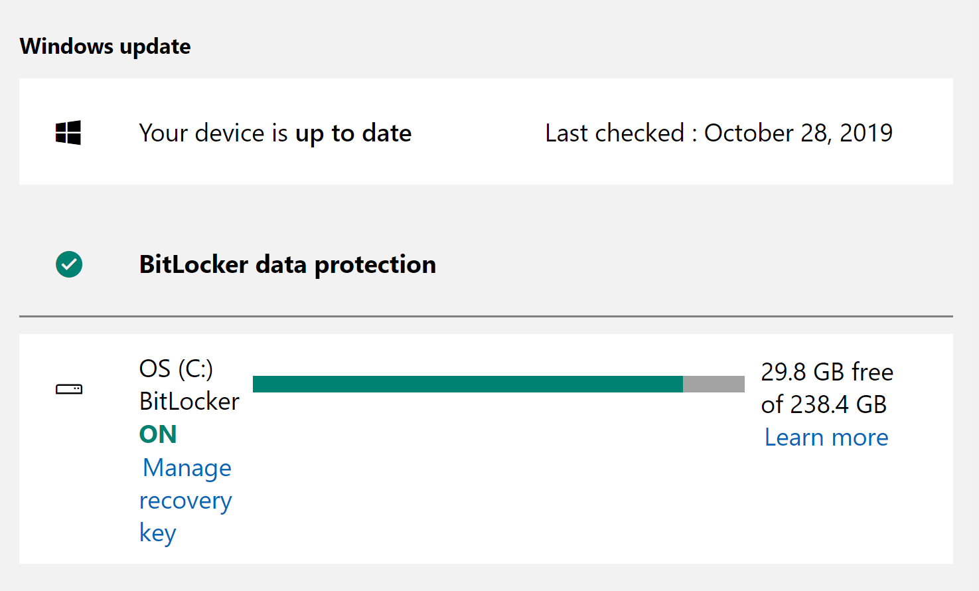Select the four-pane Windows flag icon
This screenshot has width=979, height=591.
(x=68, y=132)
